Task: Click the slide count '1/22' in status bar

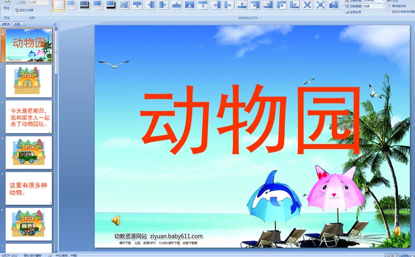Action: coord(9,255)
